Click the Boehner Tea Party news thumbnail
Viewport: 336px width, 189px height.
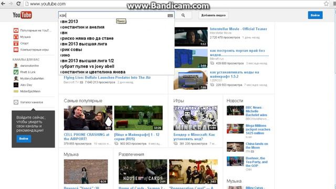pos(235,161)
